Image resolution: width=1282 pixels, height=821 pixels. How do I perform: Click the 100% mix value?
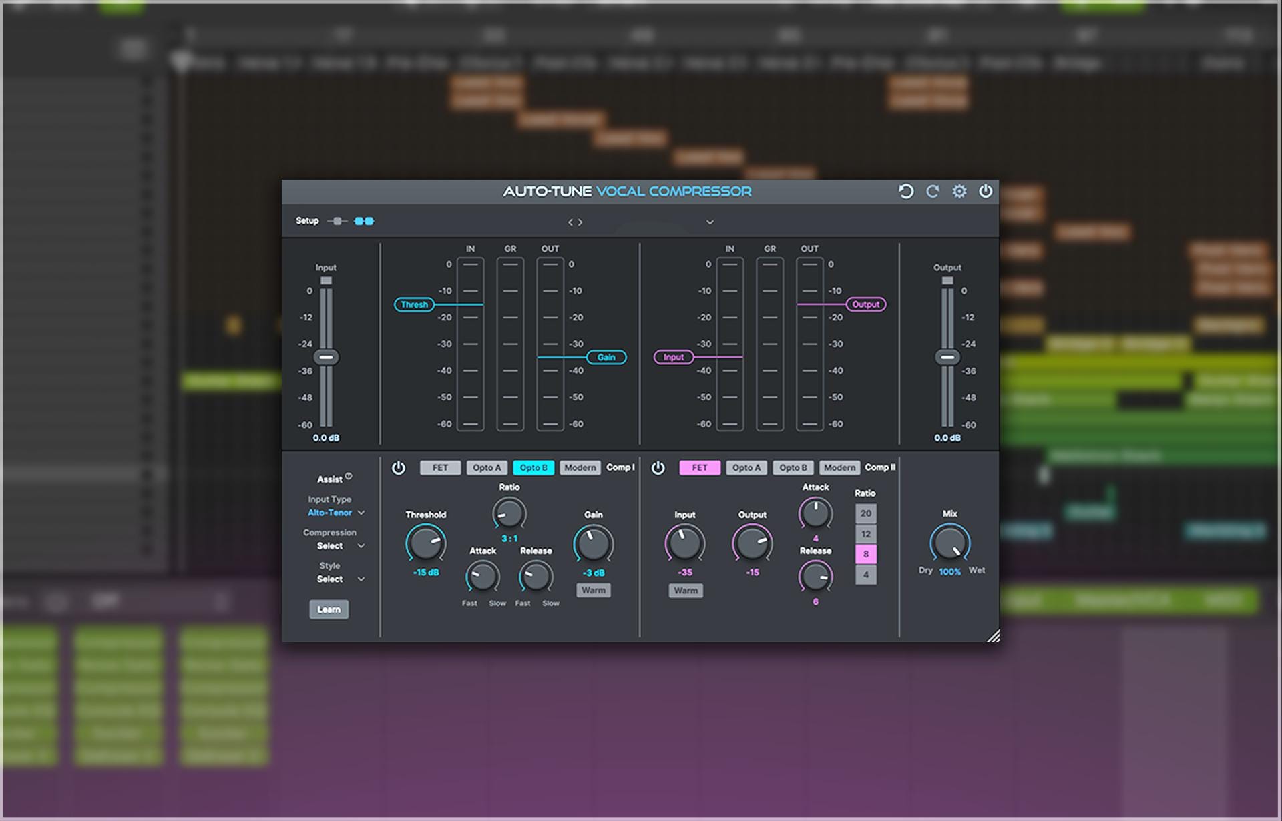coord(949,572)
